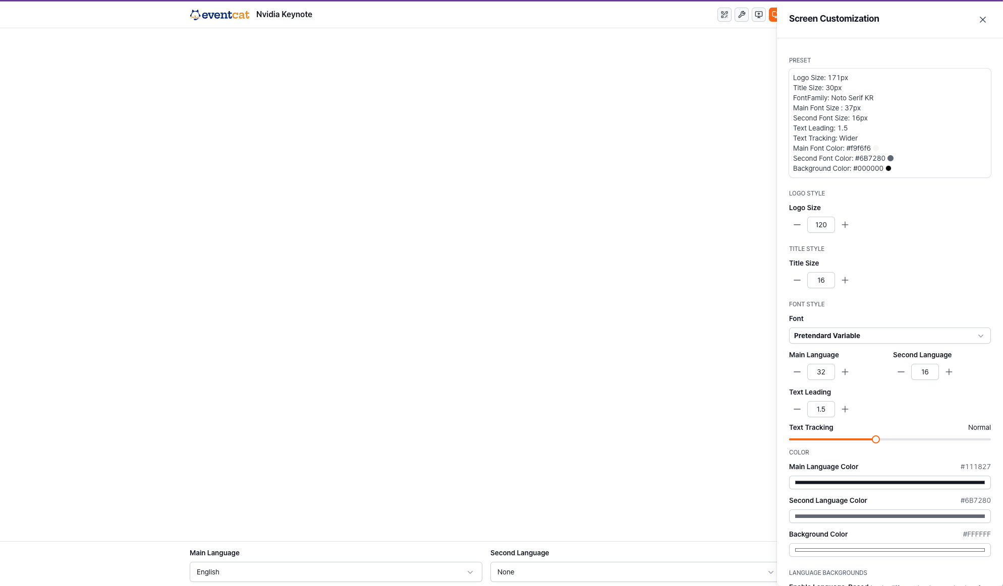Open the Background Color swatch
The height and width of the screenshot is (586, 1003).
tap(889, 550)
